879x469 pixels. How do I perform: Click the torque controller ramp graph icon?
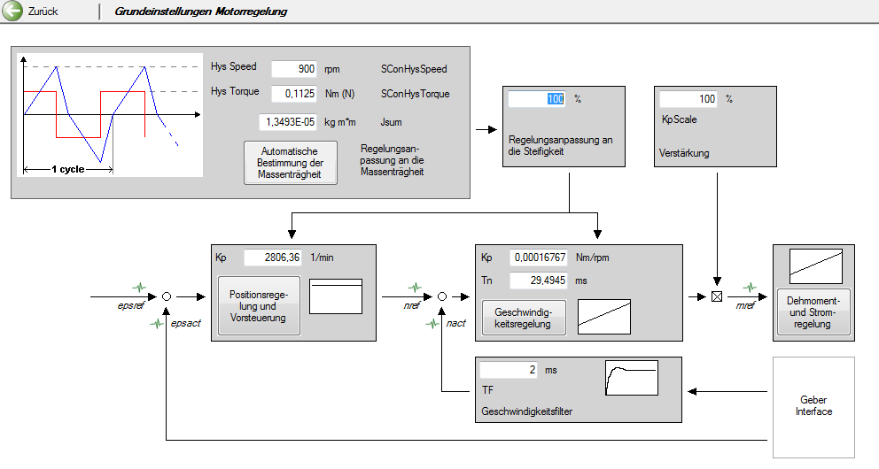(x=816, y=265)
